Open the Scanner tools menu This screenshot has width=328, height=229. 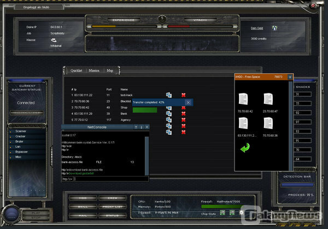point(27,131)
